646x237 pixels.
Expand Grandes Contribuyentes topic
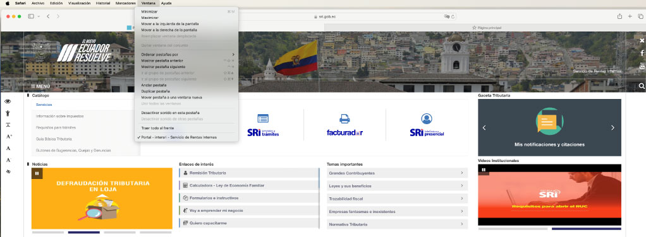397,173
